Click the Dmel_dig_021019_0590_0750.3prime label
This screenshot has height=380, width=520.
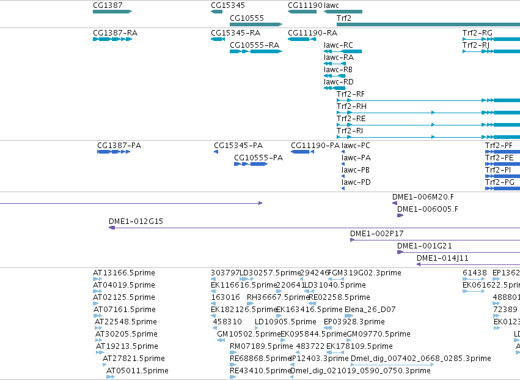pos(361,371)
